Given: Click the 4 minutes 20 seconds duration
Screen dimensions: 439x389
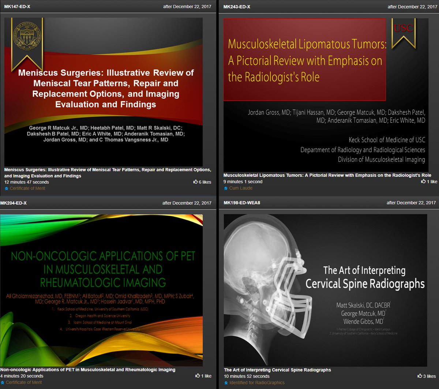Looking at the screenshot, I should point(22,376).
